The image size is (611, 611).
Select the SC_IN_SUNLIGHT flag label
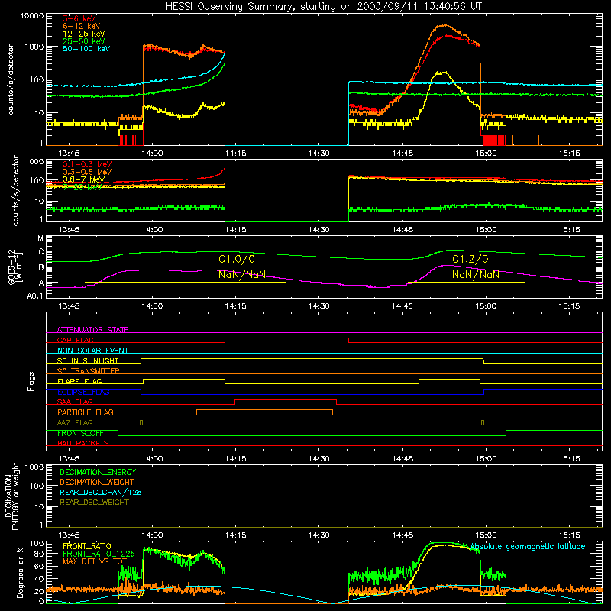tap(88, 360)
